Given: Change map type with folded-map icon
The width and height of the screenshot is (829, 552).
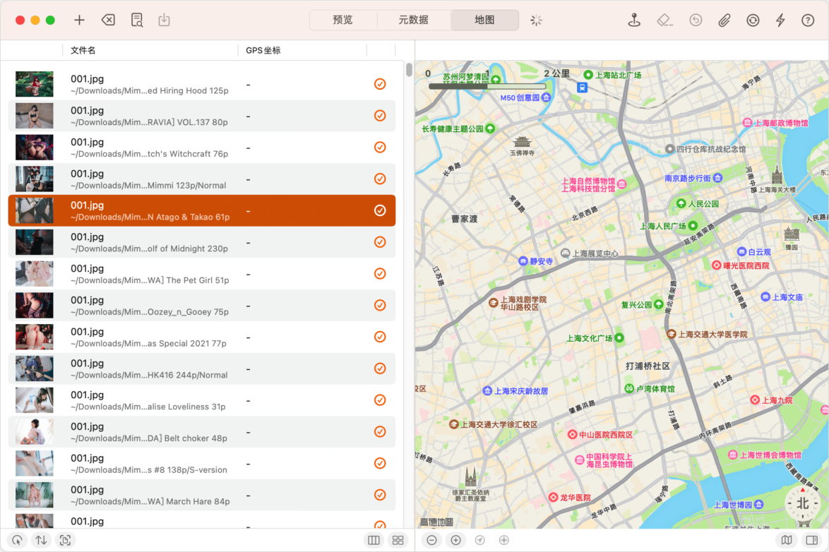Looking at the screenshot, I should point(787,540).
